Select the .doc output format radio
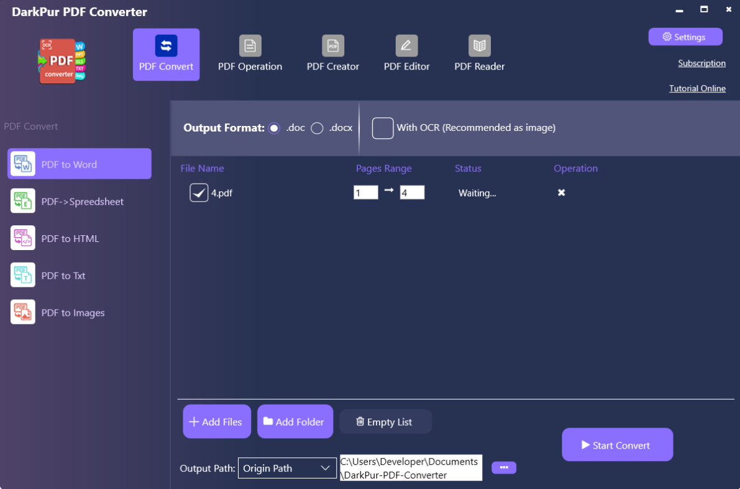 [x=275, y=128]
